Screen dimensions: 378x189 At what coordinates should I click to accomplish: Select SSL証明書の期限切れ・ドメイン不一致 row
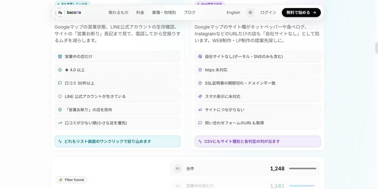click(x=258, y=83)
